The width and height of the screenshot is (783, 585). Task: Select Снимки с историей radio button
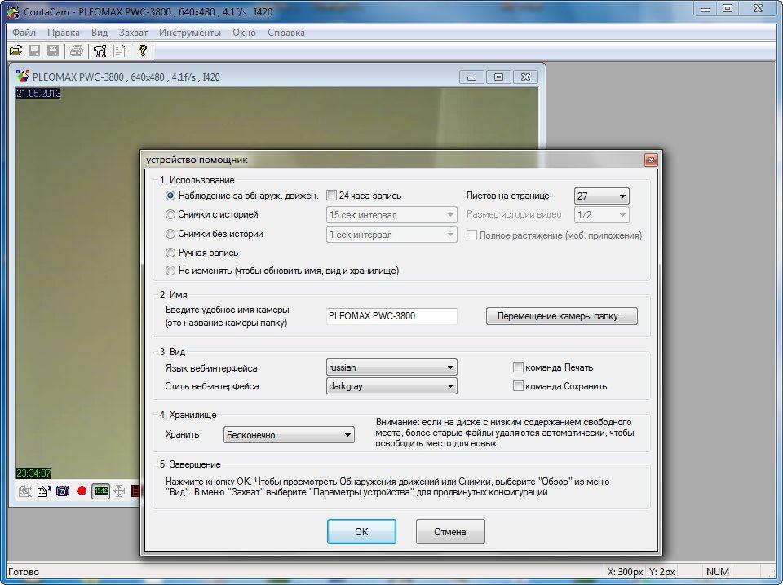click(x=170, y=215)
